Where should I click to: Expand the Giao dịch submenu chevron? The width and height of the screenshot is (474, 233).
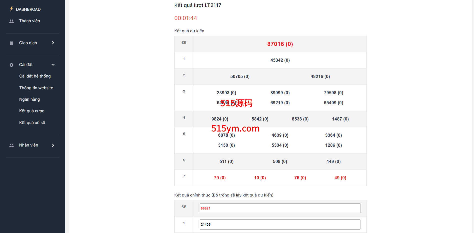pos(53,43)
